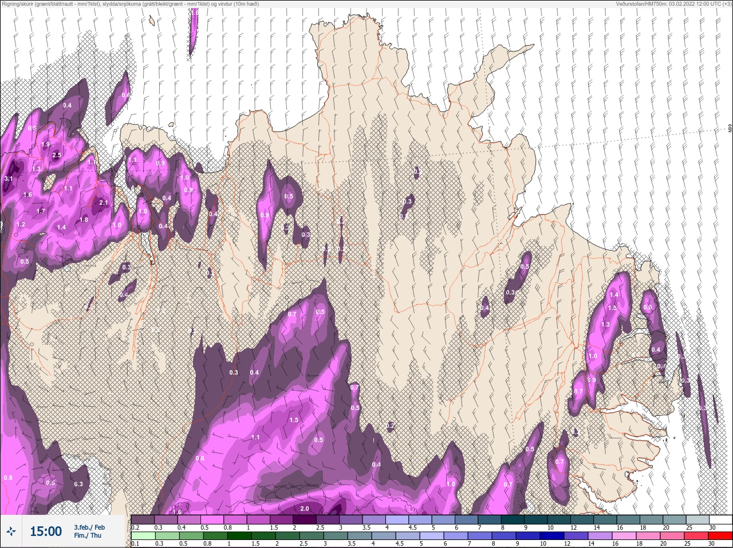Click the 1.7 precipitation value on the map
The width and height of the screenshot is (733, 548).
(41, 211)
